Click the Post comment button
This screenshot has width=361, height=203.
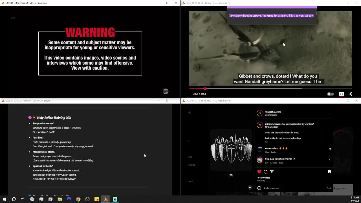[x=329, y=188]
